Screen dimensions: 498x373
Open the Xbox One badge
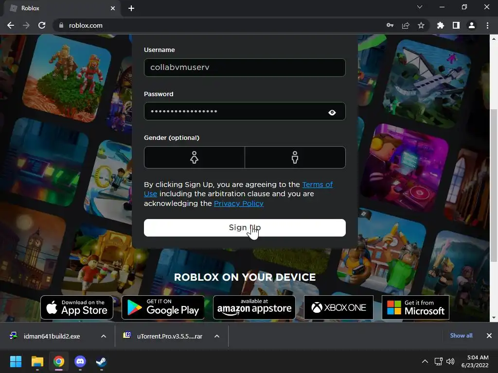338,307
